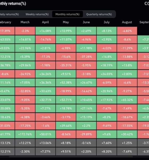Screen dimensions: 149x160
Task: Click the -8.56% May cell
Action: 66,134
